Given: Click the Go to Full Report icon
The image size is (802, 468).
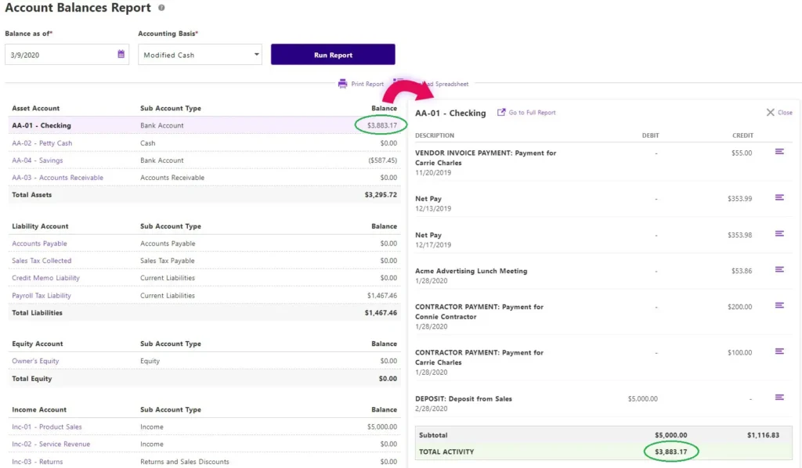Looking at the screenshot, I should (501, 113).
